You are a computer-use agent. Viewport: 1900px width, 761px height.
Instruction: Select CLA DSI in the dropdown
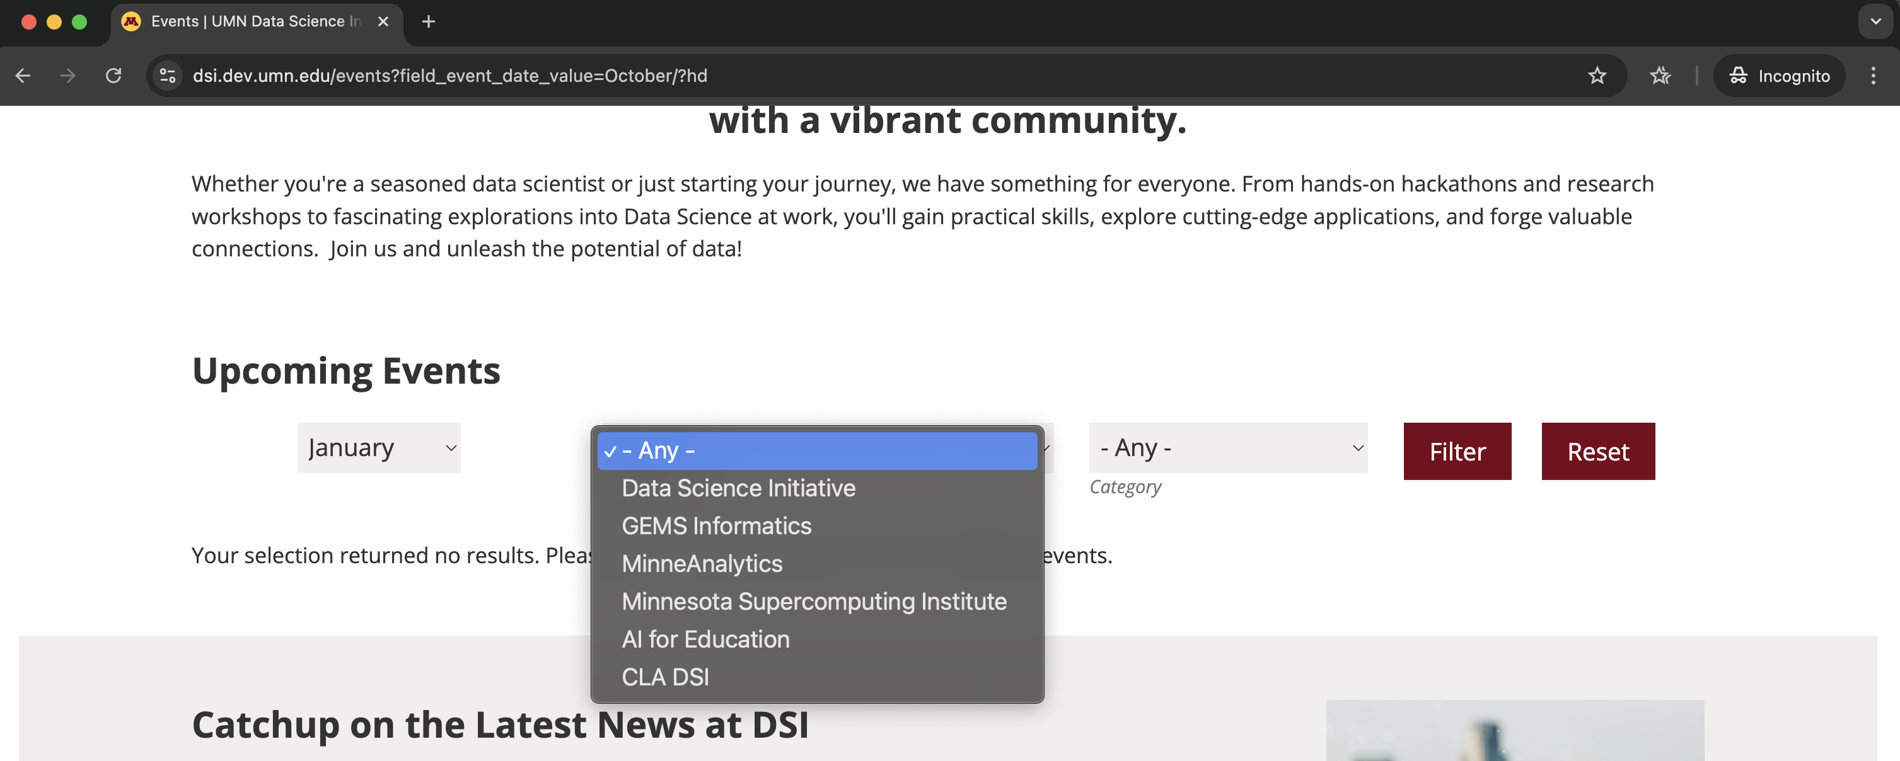pos(665,677)
